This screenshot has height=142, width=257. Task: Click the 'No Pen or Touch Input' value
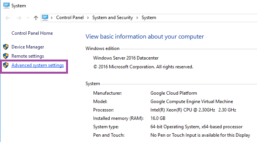point(200,135)
